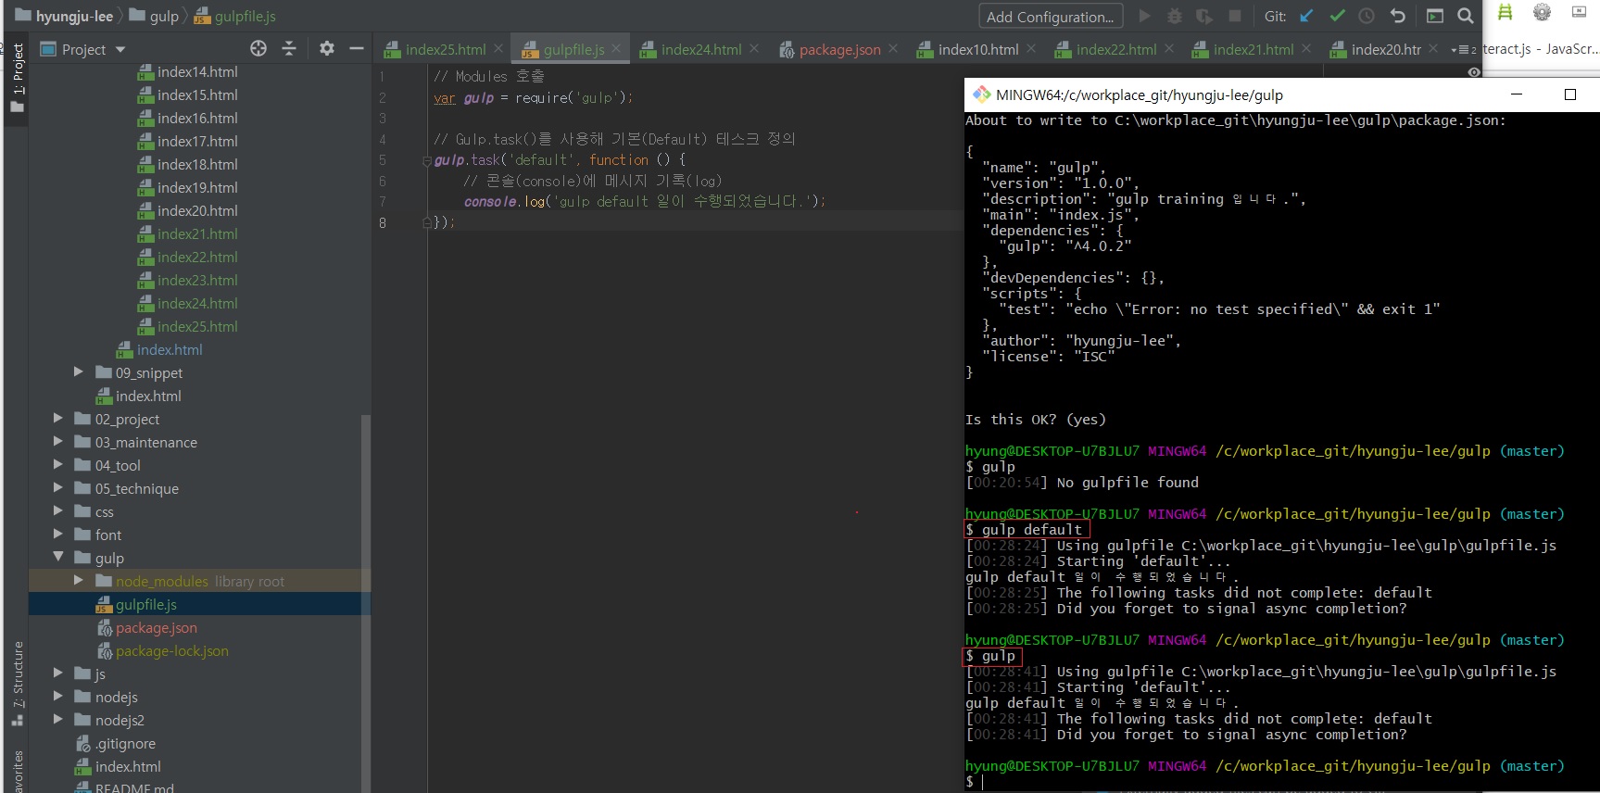Click the gulp breadcrumb in navigation bar

point(163,17)
